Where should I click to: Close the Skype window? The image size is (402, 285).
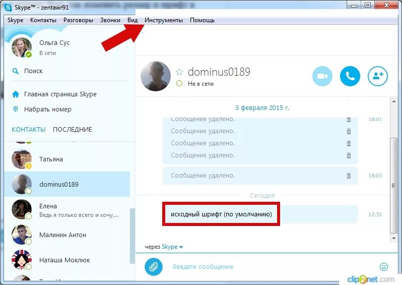click(387, 5)
